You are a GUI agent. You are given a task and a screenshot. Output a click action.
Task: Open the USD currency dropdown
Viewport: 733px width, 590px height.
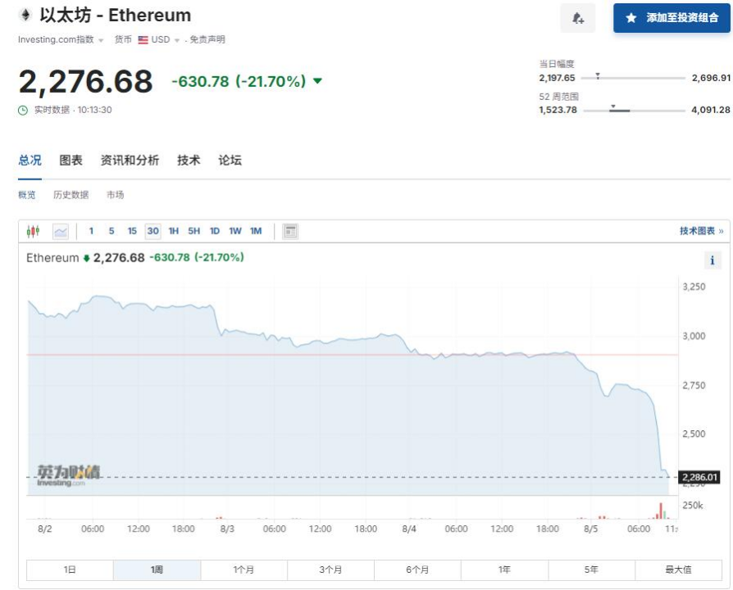176,40
